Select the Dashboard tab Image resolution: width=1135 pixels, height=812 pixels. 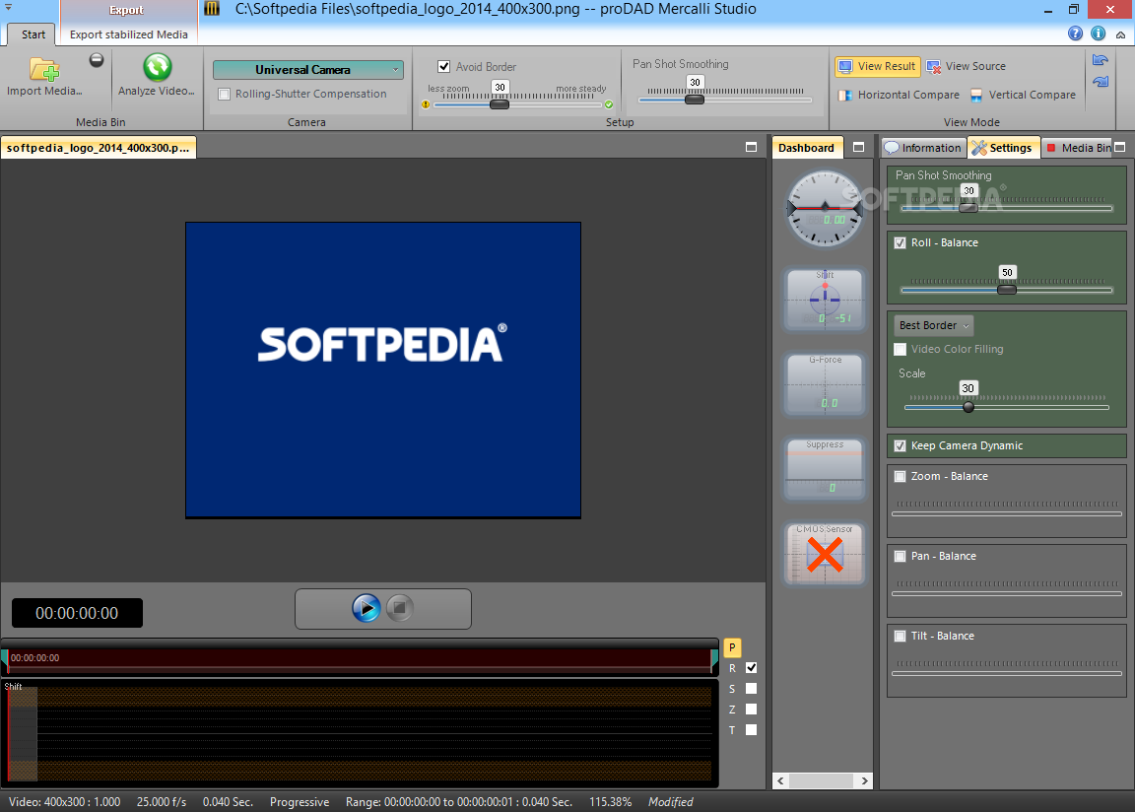pyautogui.click(x=806, y=148)
